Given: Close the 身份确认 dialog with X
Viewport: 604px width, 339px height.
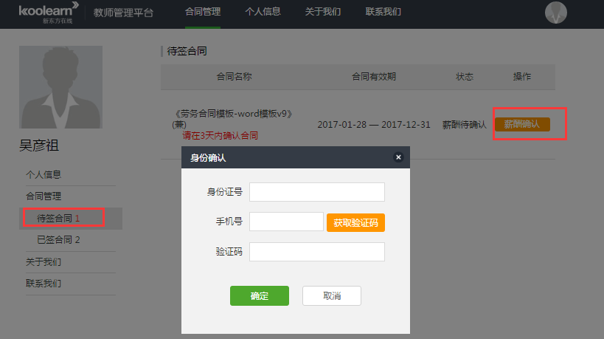Looking at the screenshot, I should (398, 157).
